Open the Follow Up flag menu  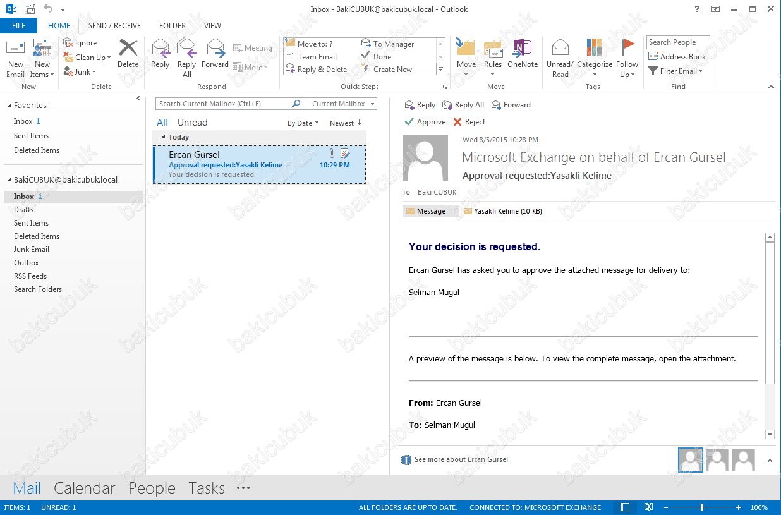tap(627, 59)
